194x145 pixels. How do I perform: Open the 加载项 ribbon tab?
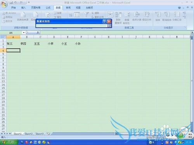coord(89,8)
